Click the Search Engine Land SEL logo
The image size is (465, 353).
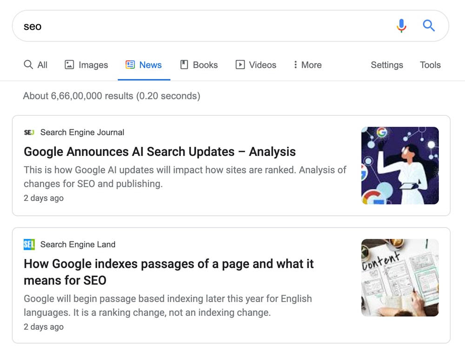[29, 244]
